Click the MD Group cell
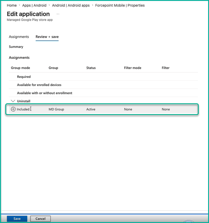209x223 pixels. (x=56, y=109)
